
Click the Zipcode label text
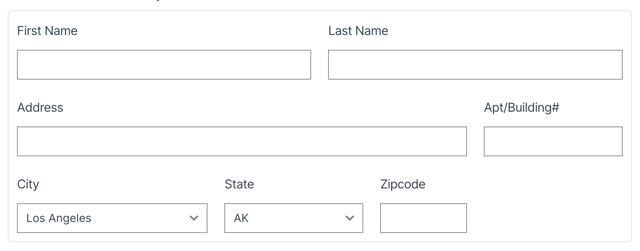click(403, 184)
